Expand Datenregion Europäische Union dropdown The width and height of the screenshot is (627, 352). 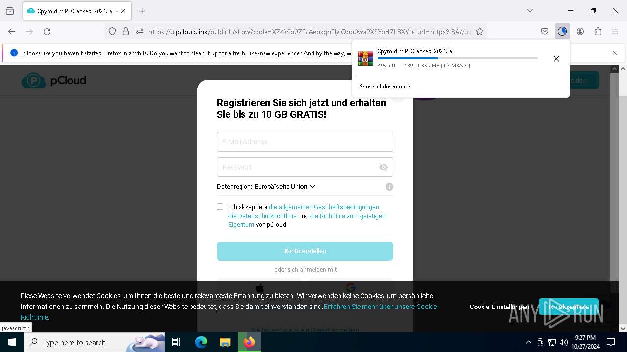(285, 187)
